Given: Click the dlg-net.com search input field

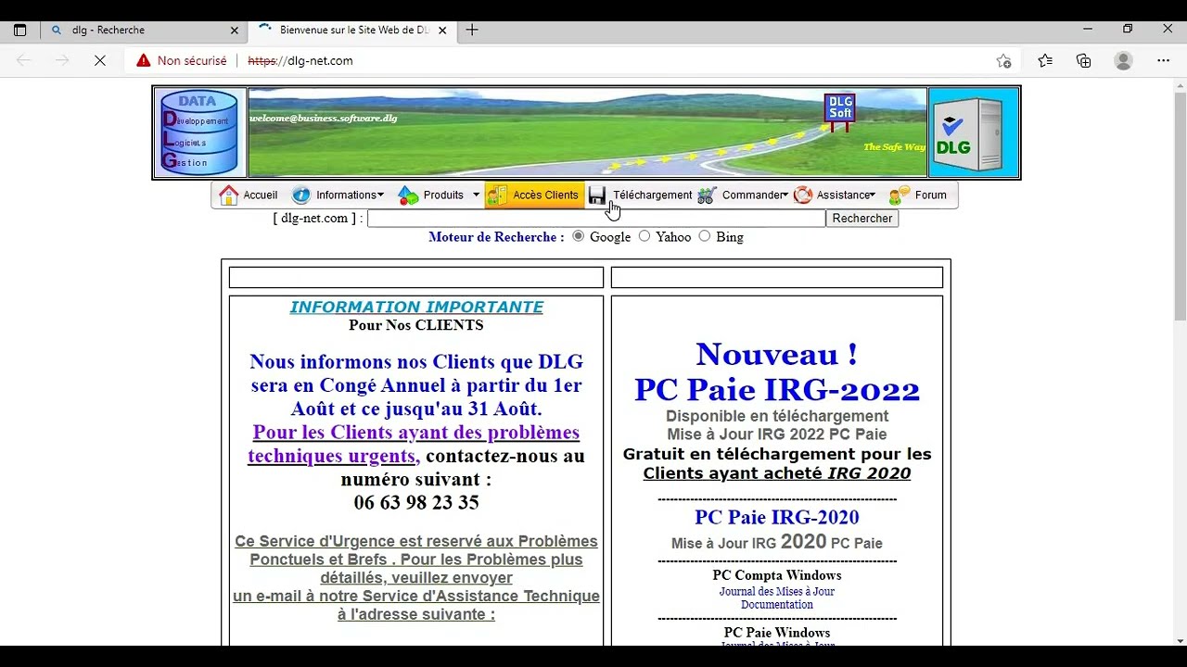Looking at the screenshot, I should (x=596, y=219).
